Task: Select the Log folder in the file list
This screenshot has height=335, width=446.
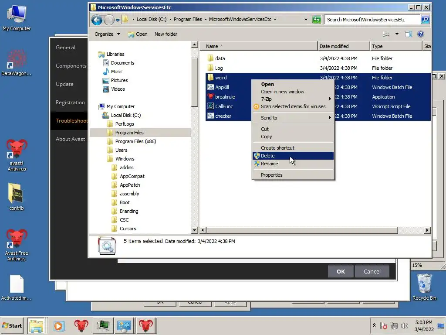Action: (x=219, y=68)
